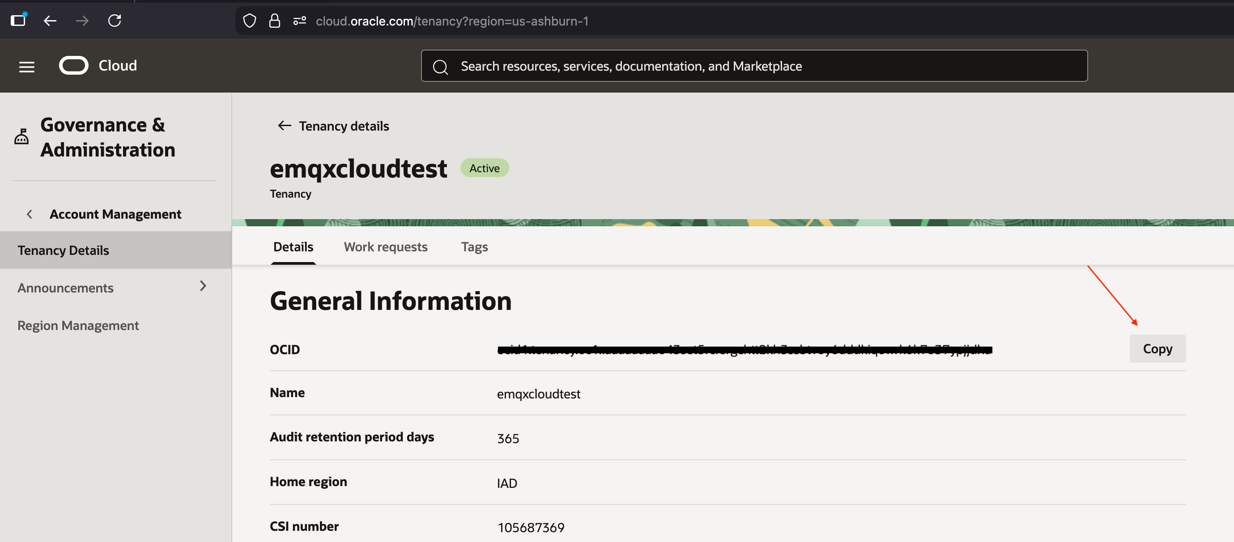This screenshot has width=1234, height=542.
Task: Select the audit retention value 365
Action: click(508, 439)
